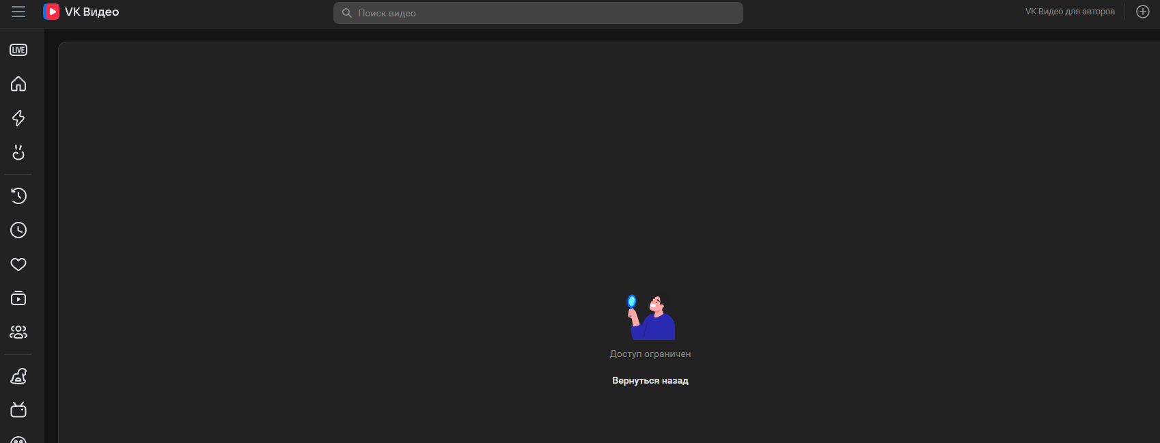
Task: Open liked videos heart icon
Action: coord(18,264)
